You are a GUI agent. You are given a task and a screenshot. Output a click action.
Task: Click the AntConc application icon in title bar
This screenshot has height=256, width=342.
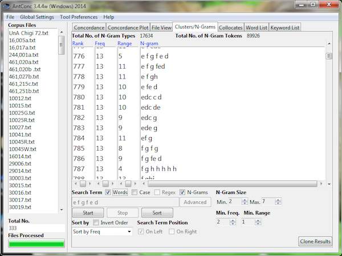pos(6,6)
